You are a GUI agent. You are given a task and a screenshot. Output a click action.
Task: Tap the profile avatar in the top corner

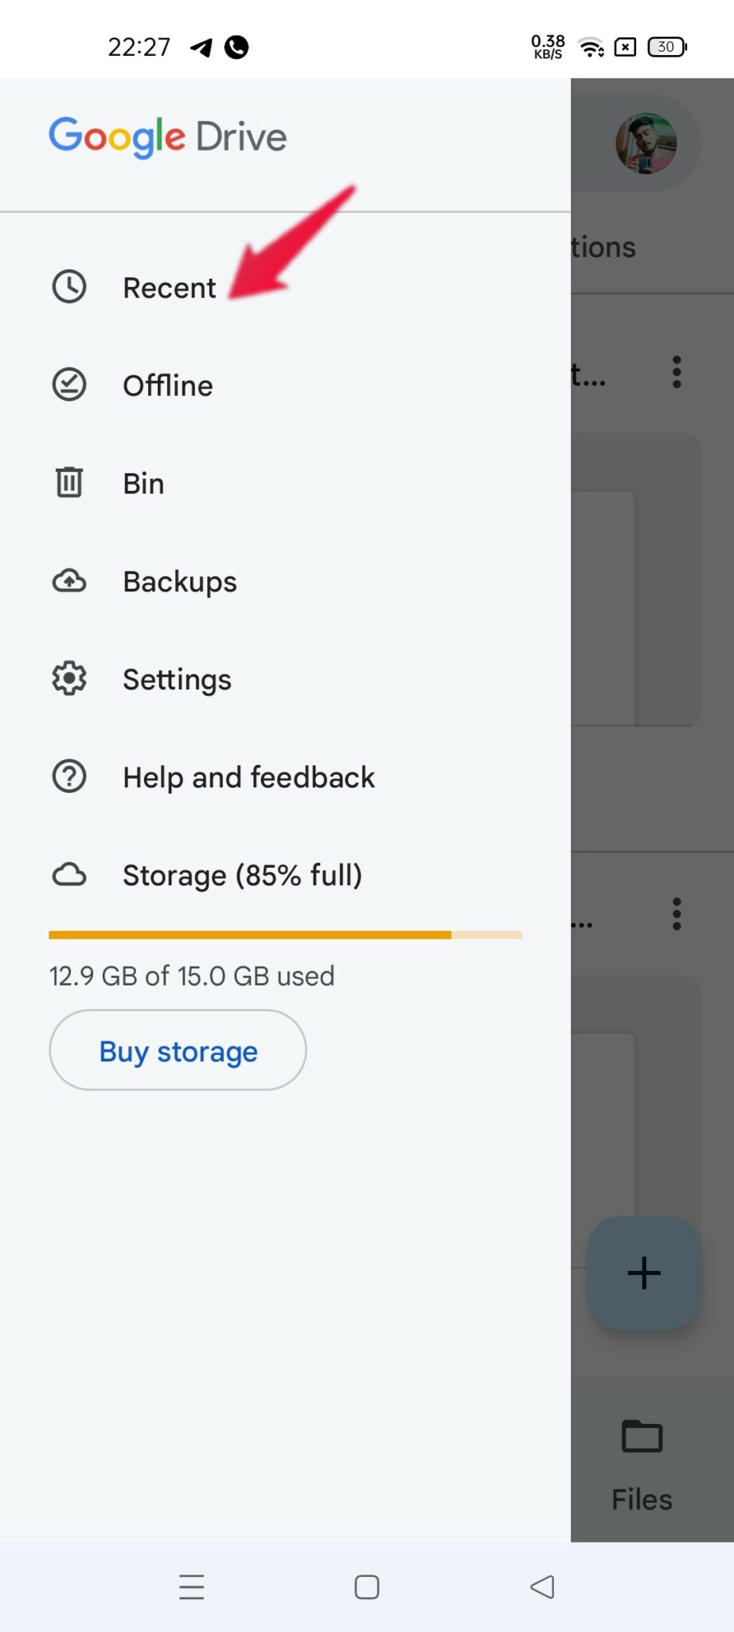click(x=646, y=143)
